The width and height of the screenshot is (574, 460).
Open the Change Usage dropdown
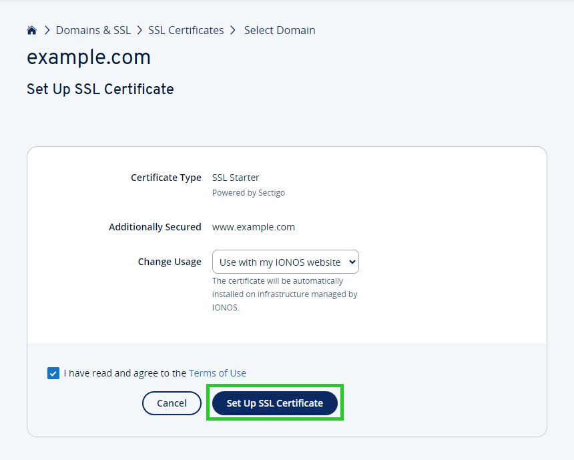(285, 262)
